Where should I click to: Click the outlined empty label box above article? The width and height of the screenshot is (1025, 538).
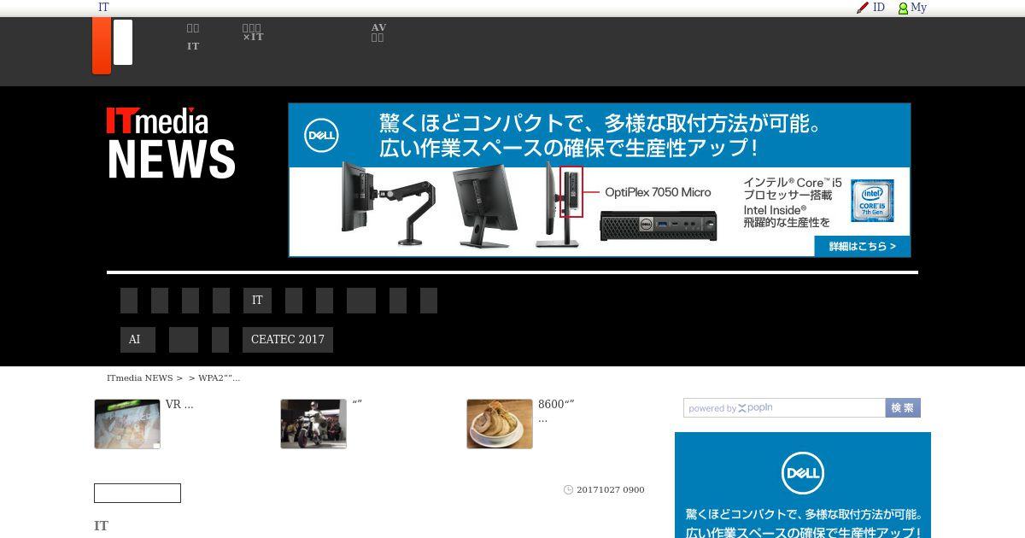[x=138, y=493]
